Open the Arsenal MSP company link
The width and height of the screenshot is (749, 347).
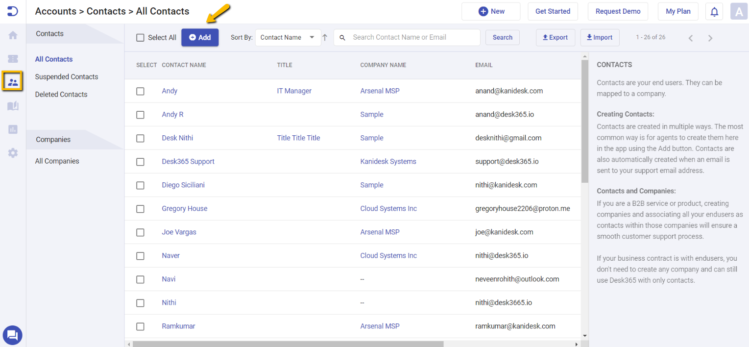click(380, 91)
